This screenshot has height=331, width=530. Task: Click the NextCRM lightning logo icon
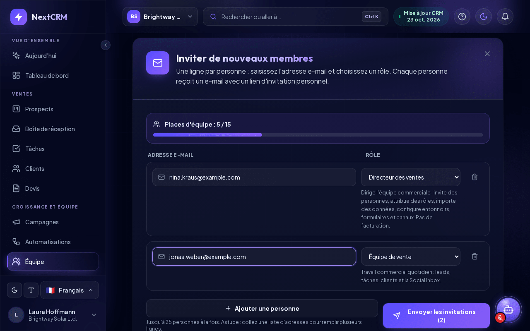pyautogui.click(x=19, y=17)
